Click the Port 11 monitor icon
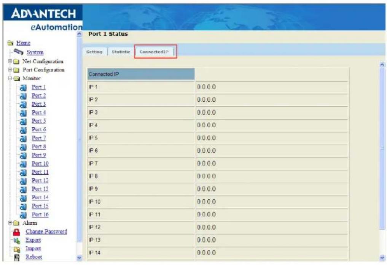The width and height of the screenshot is (387, 265). click(23, 173)
